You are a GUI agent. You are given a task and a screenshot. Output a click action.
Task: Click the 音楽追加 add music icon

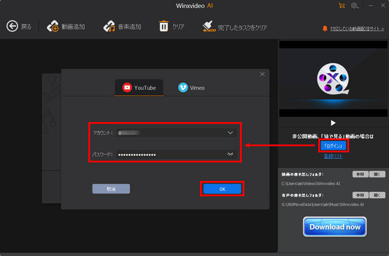pyautogui.click(x=109, y=26)
